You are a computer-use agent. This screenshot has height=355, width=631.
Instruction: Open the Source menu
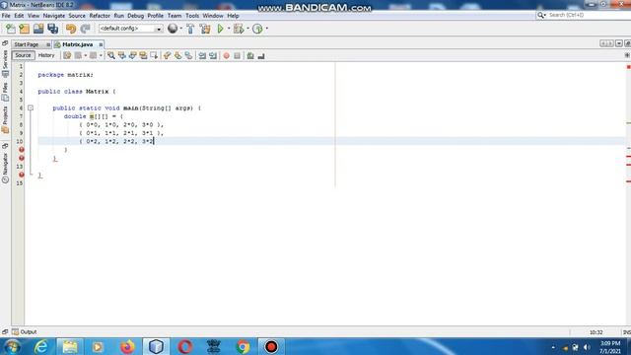(x=77, y=16)
